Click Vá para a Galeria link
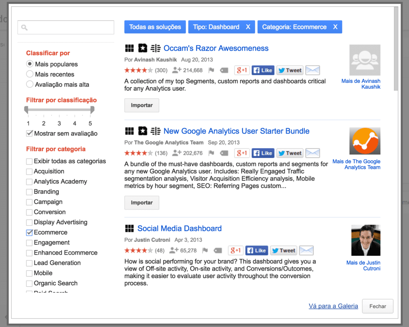 [x=334, y=306]
